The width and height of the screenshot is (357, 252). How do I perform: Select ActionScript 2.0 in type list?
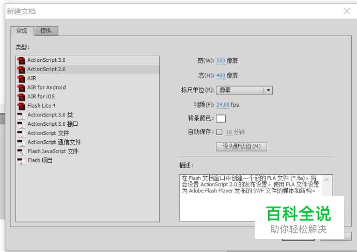pos(88,69)
